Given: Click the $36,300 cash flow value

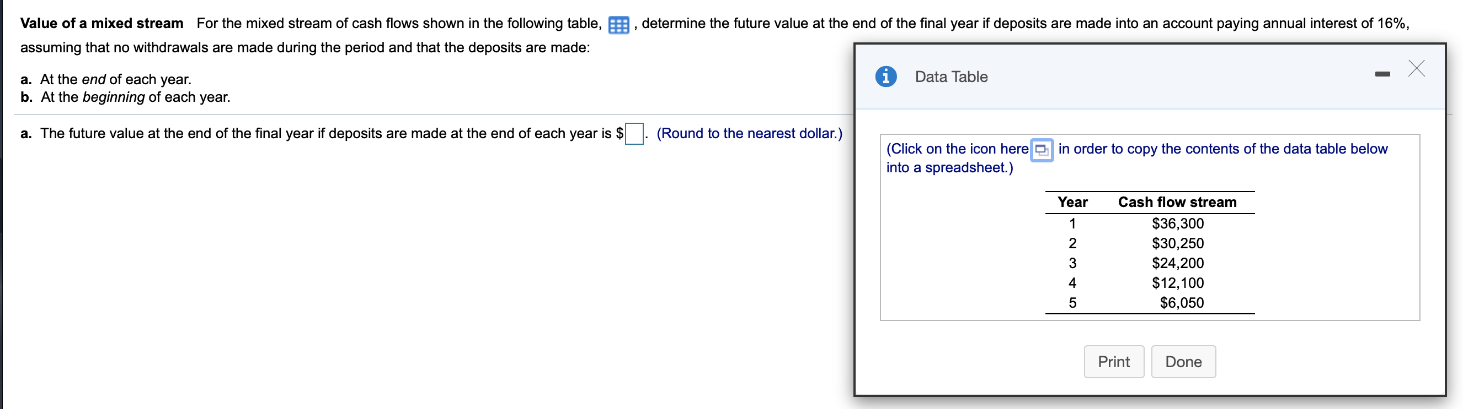Looking at the screenshot, I should (1177, 223).
